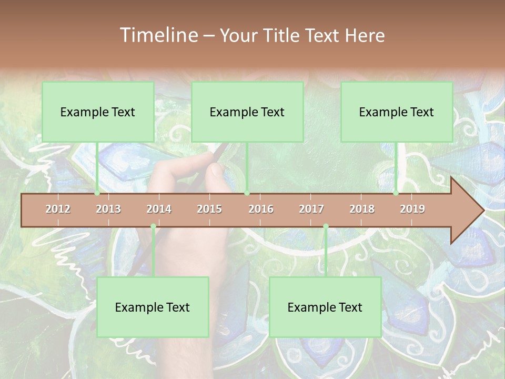Click the 2016 year label
The width and height of the screenshot is (505, 379).
[x=261, y=209]
